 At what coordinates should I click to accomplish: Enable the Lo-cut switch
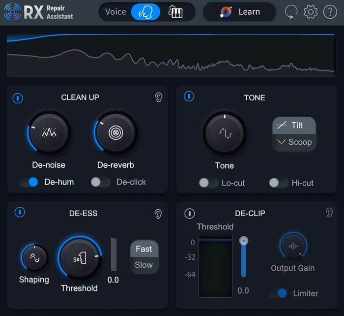coord(208,183)
